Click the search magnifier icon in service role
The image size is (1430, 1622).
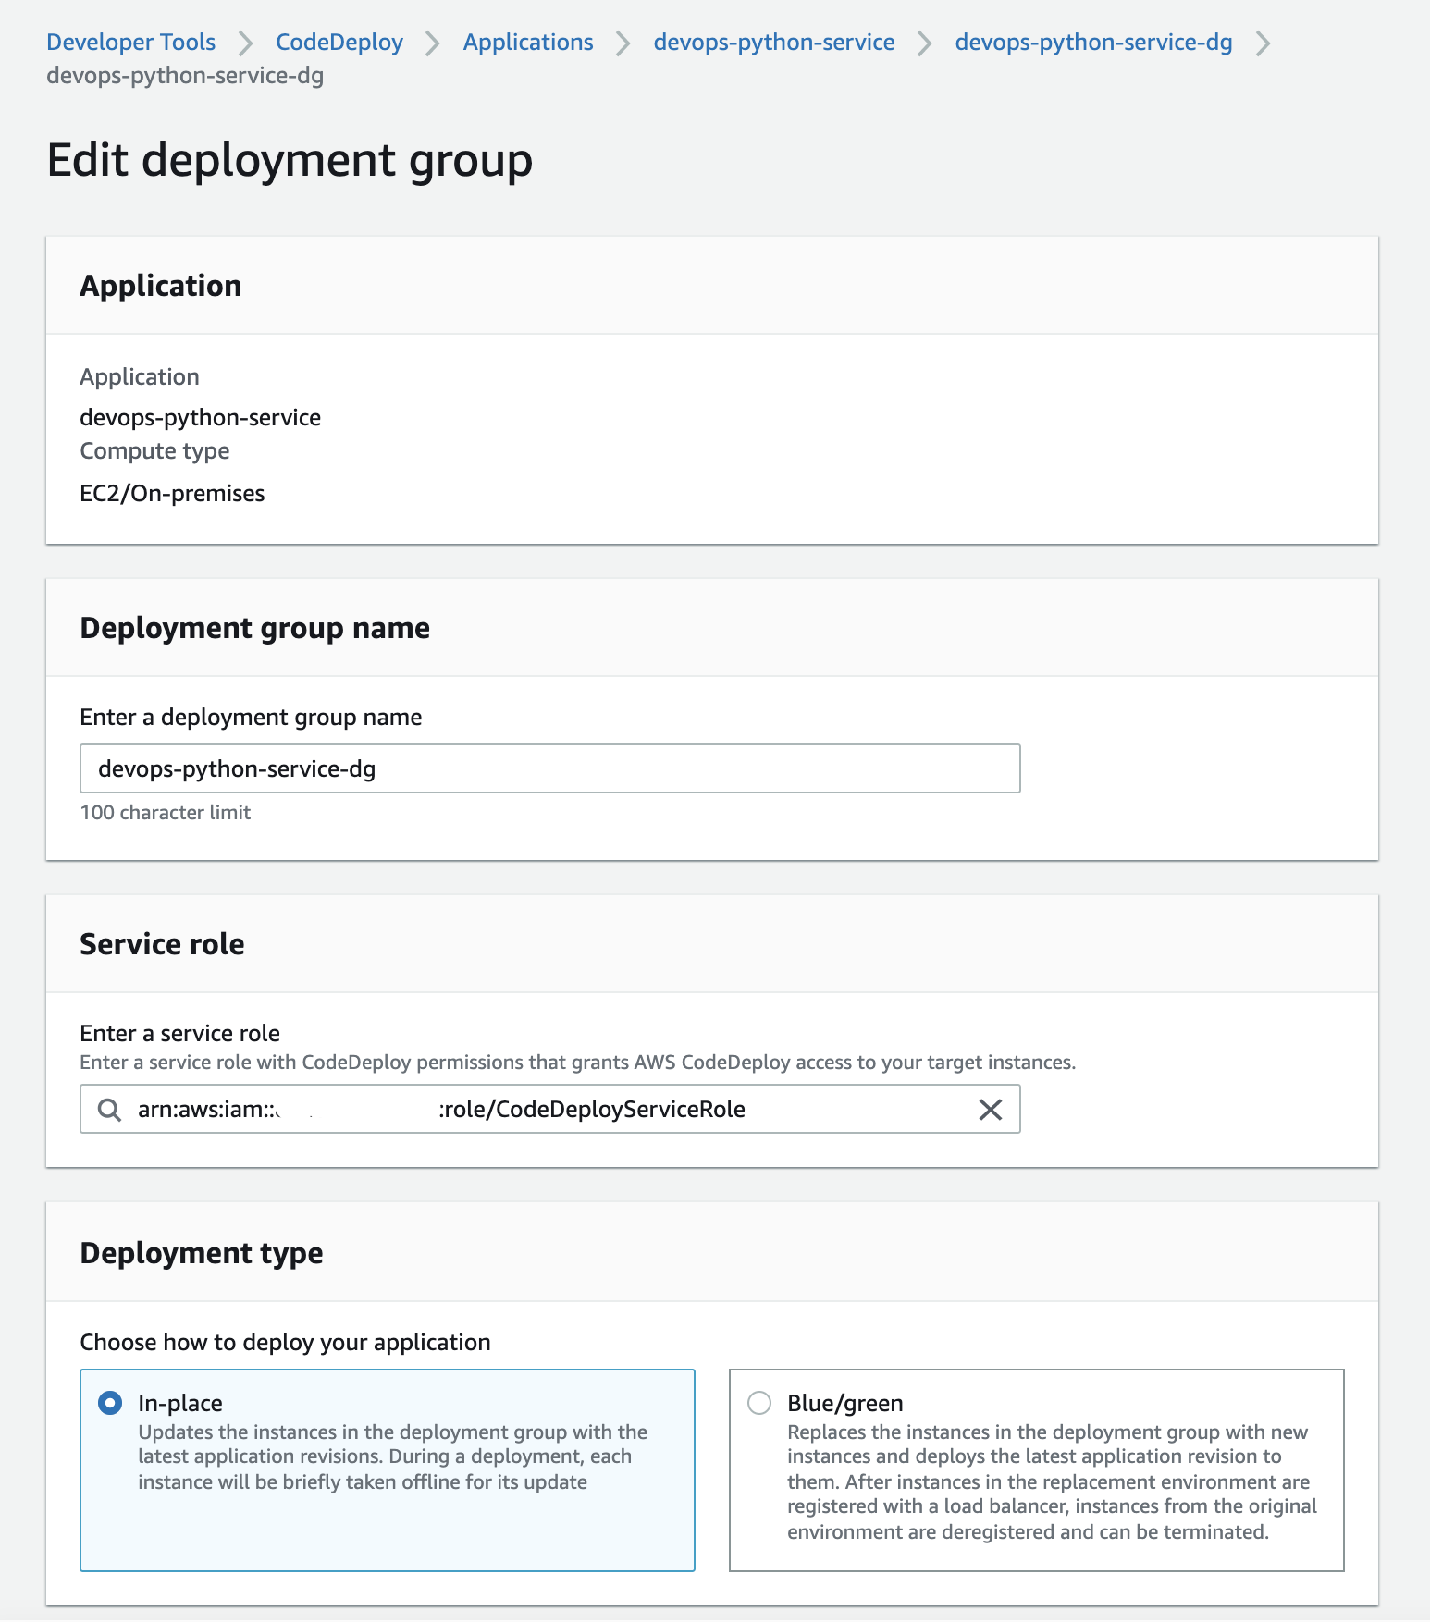click(x=109, y=1110)
